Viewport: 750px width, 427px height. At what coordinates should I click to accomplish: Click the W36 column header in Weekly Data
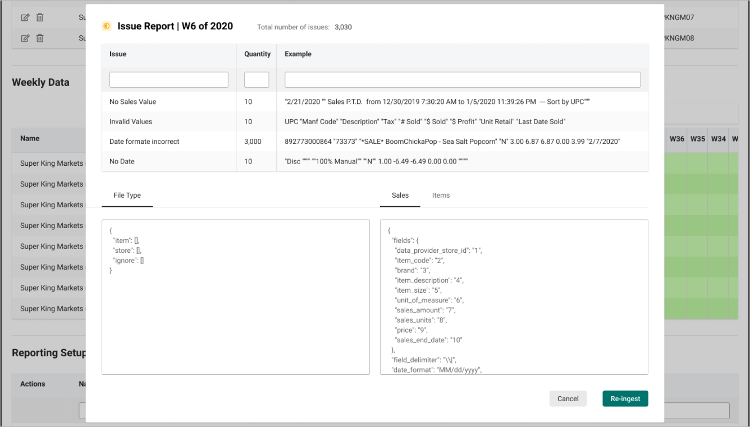pyautogui.click(x=676, y=138)
